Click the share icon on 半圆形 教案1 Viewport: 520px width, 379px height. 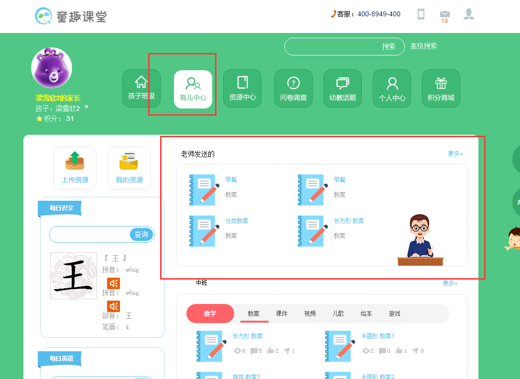coord(415,351)
